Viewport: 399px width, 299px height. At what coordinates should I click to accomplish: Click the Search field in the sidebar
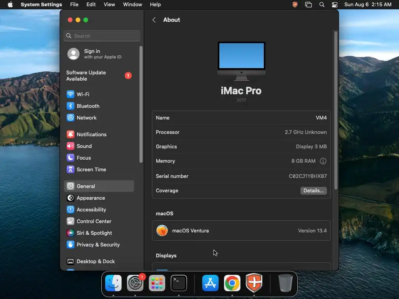[x=102, y=36]
